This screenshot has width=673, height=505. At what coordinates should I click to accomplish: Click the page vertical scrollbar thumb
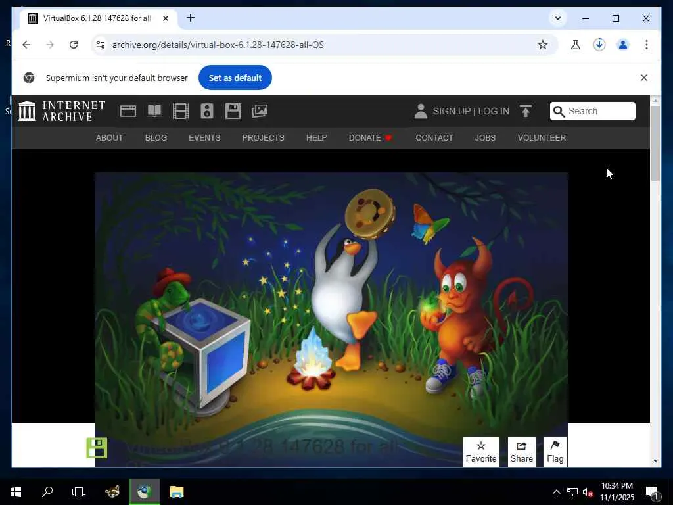coord(655,143)
